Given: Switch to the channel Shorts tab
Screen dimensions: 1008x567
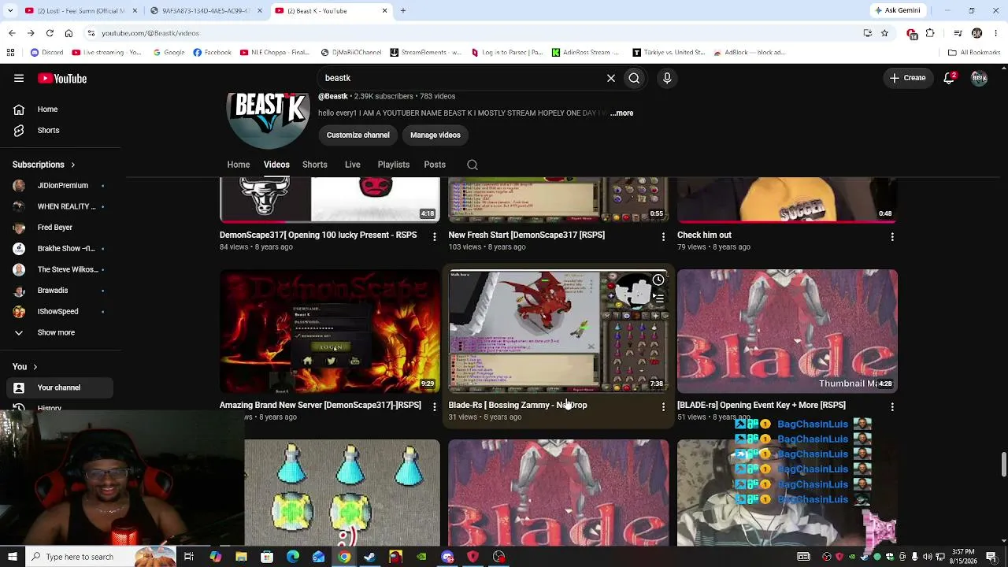Looking at the screenshot, I should pyautogui.click(x=315, y=165).
